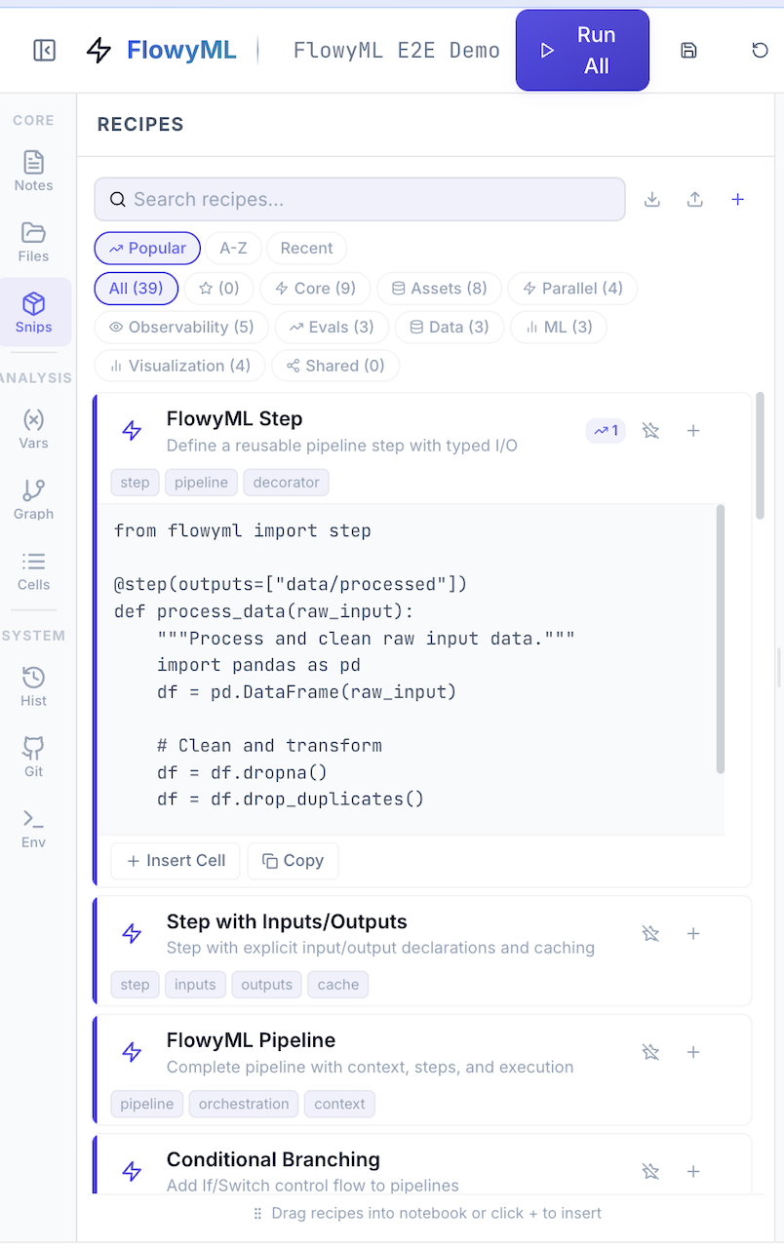Screen dimensions: 784x1248
Task: Switch sorting to A-Z
Action: pos(233,248)
